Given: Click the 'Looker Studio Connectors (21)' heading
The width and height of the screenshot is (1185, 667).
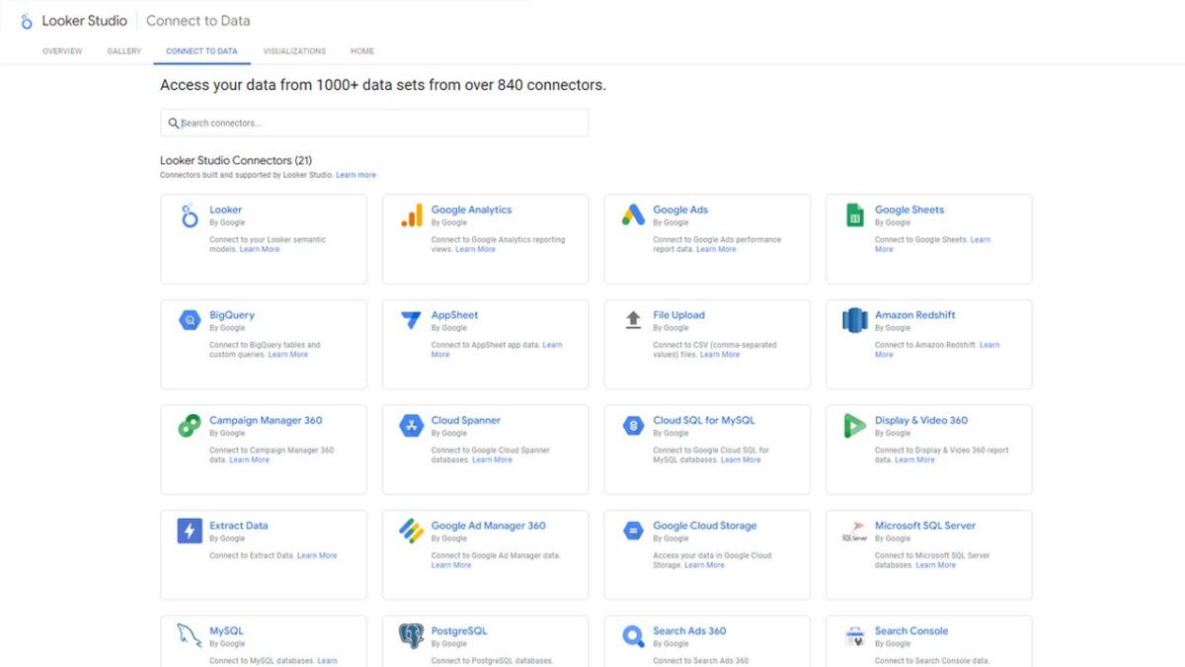Looking at the screenshot, I should 236,160.
